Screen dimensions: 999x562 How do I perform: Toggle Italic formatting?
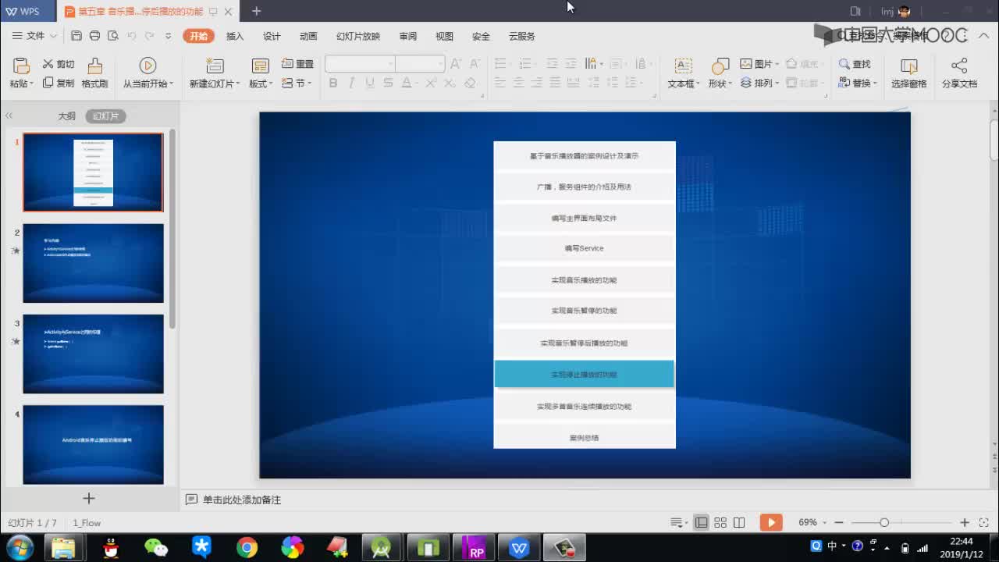(351, 83)
